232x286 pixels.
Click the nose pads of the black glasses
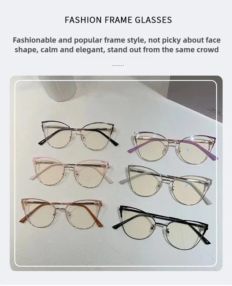point(159,230)
